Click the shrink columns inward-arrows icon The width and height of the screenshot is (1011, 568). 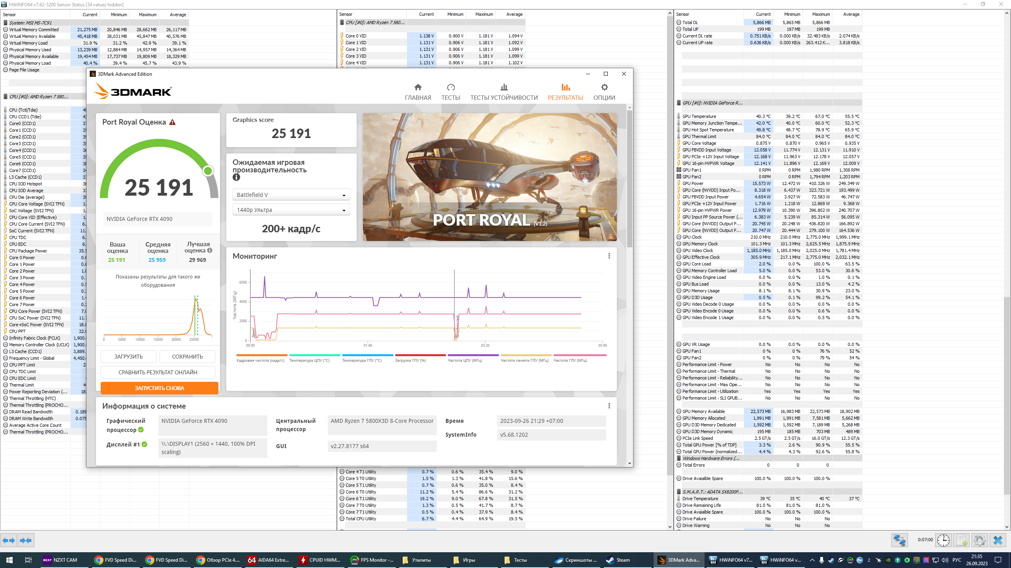[26, 540]
